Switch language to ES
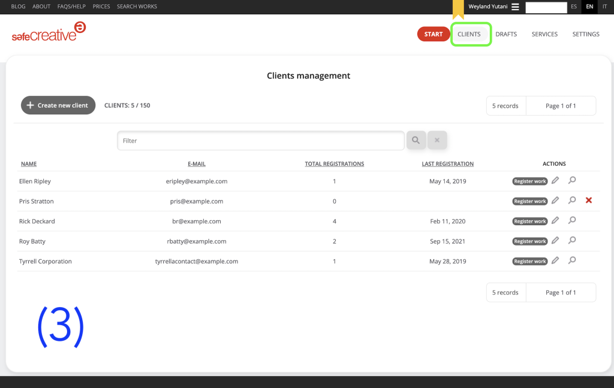The image size is (614, 388). pos(574,7)
